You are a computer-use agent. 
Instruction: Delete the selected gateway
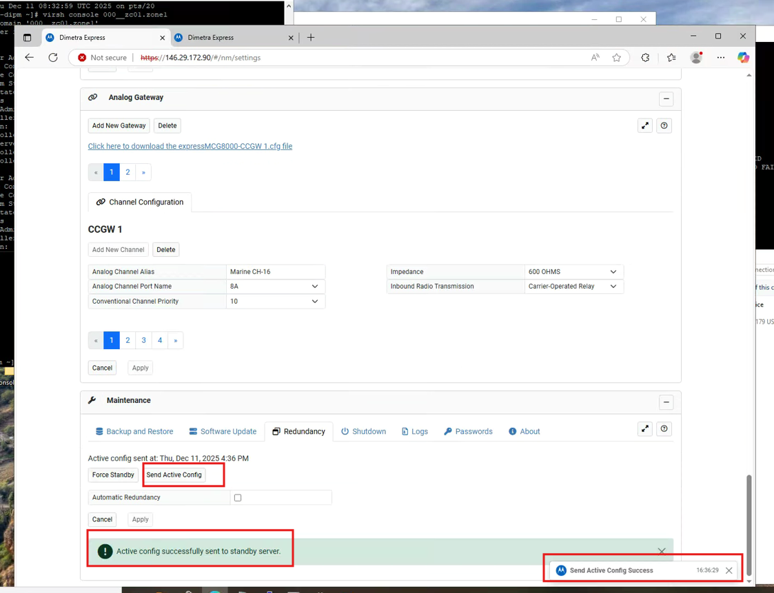167,126
